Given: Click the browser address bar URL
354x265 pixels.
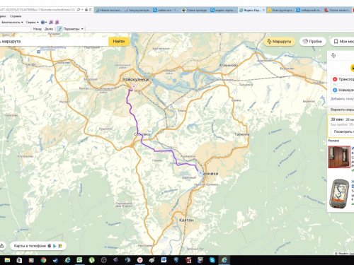Looking at the screenshot, I should click(x=38, y=10).
